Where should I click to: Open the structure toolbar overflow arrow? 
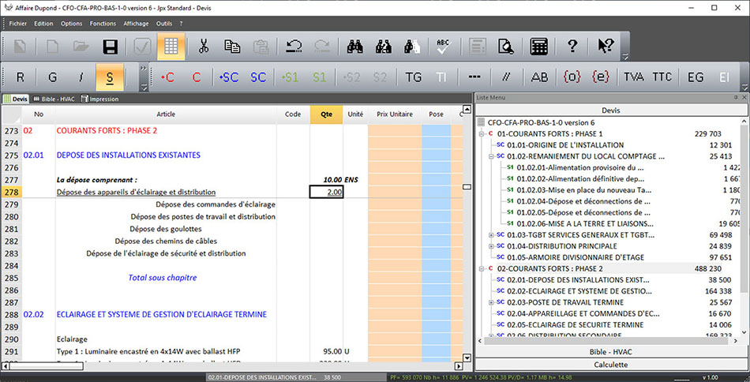[744, 88]
